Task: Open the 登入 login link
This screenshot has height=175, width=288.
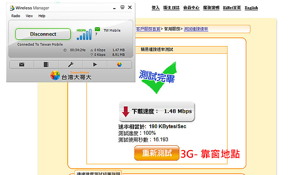Action: (x=156, y=8)
